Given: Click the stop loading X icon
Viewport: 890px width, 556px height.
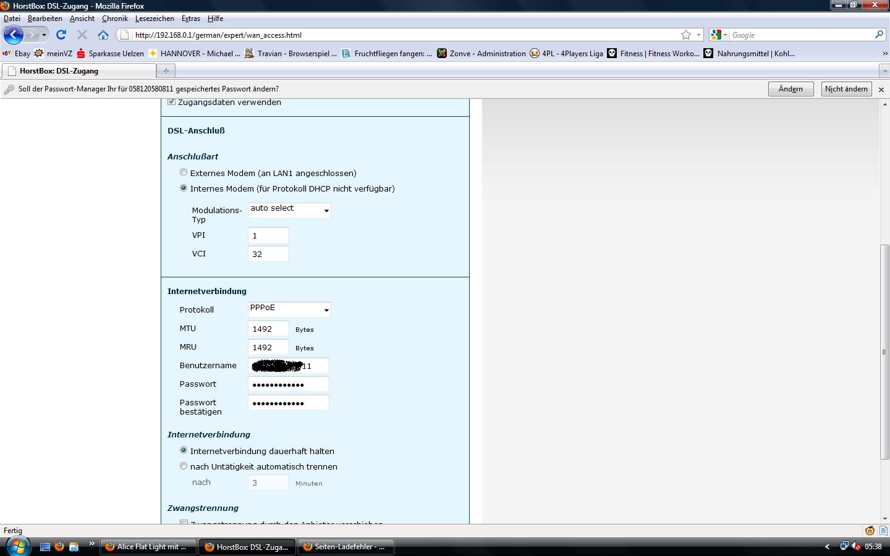Looking at the screenshot, I should coord(82,35).
